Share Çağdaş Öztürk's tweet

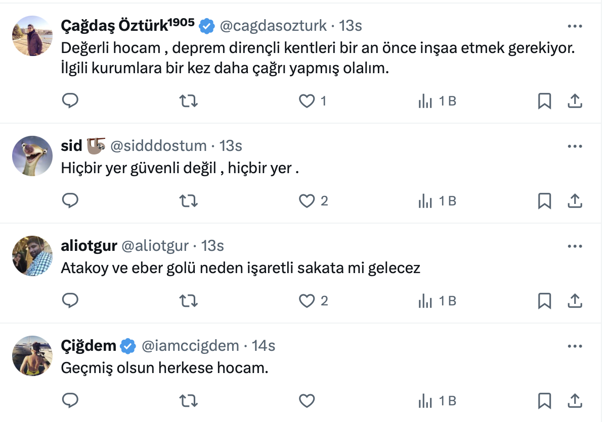[575, 101]
